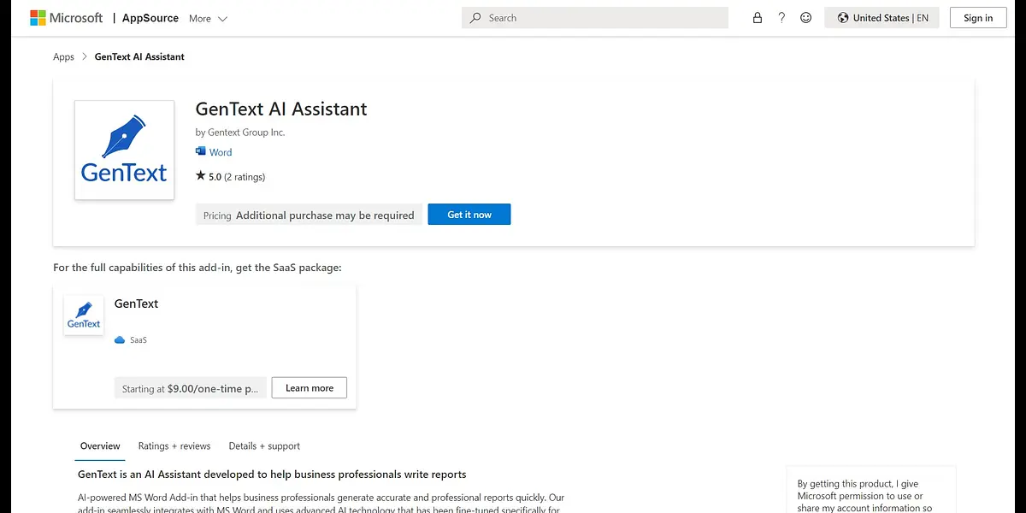Click the small GenText SaaS logo
This screenshot has width=1026, height=513.
[84, 315]
